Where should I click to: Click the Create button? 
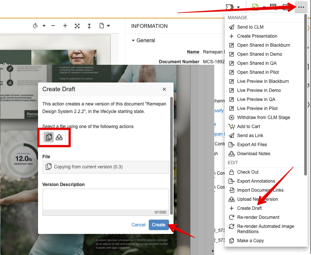point(159,225)
